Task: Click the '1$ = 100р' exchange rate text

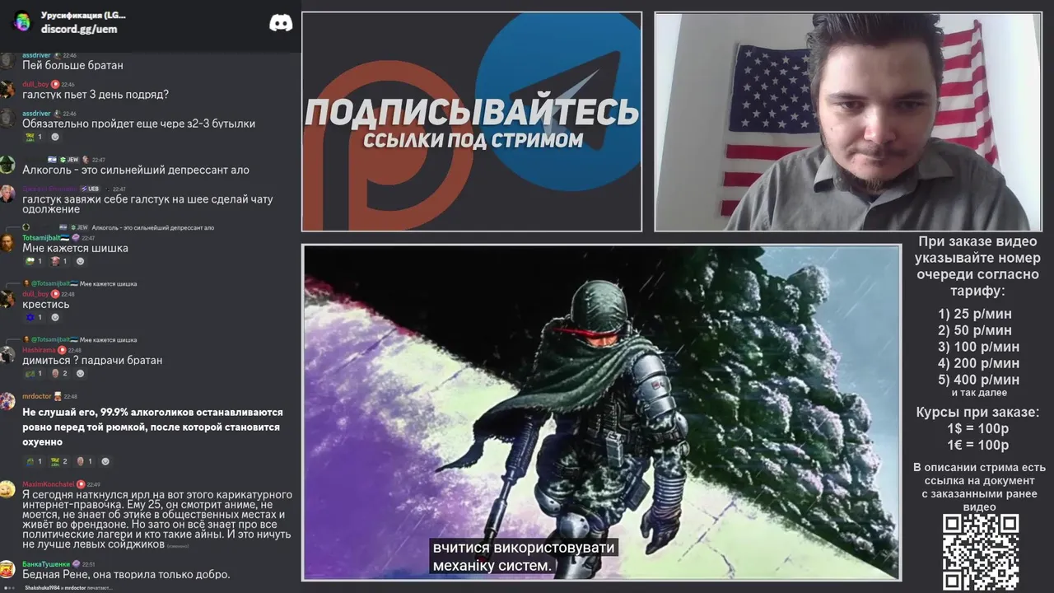Action: (977, 429)
